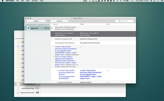The image size is (164, 101).
Task: Open the Xliff Editor application menu
Action: tap(10, 1)
